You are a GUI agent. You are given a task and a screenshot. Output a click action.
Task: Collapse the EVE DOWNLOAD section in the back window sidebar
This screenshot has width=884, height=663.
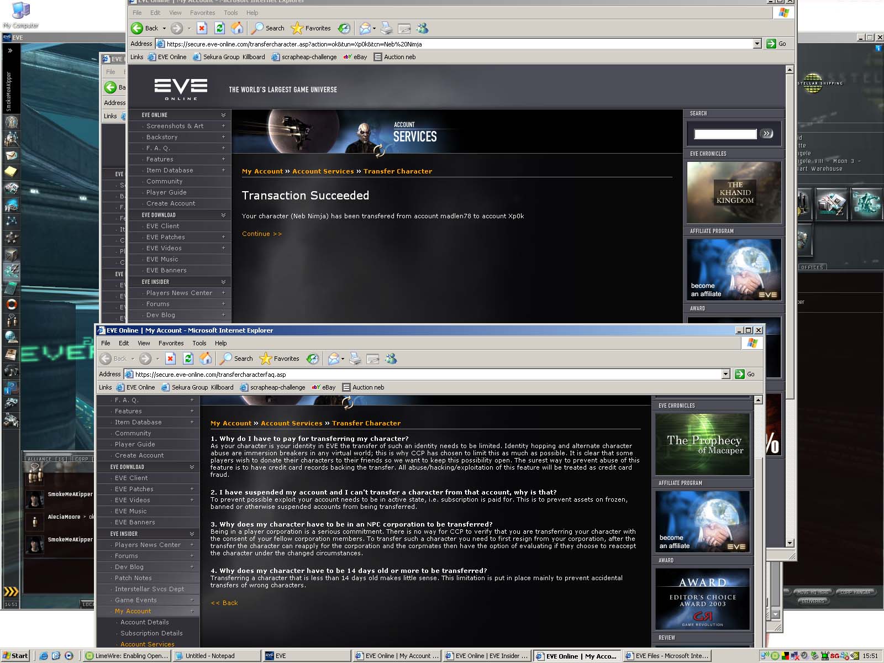tap(223, 215)
